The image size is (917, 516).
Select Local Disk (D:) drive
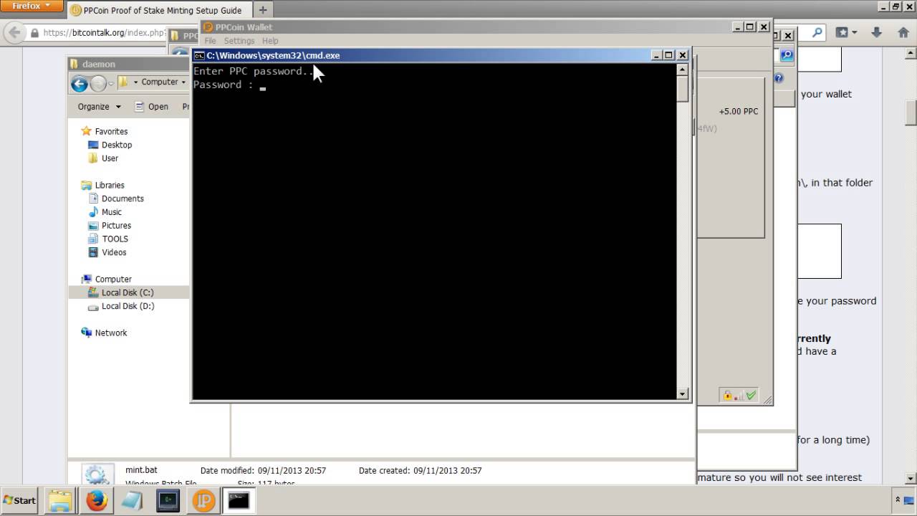click(x=128, y=306)
